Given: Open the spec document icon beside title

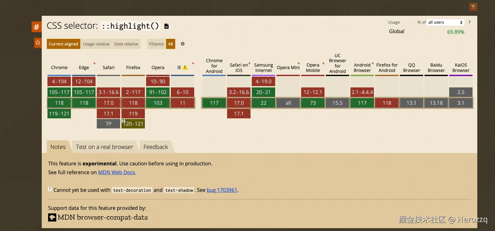Looking at the screenshot, I should pos(167,26).
